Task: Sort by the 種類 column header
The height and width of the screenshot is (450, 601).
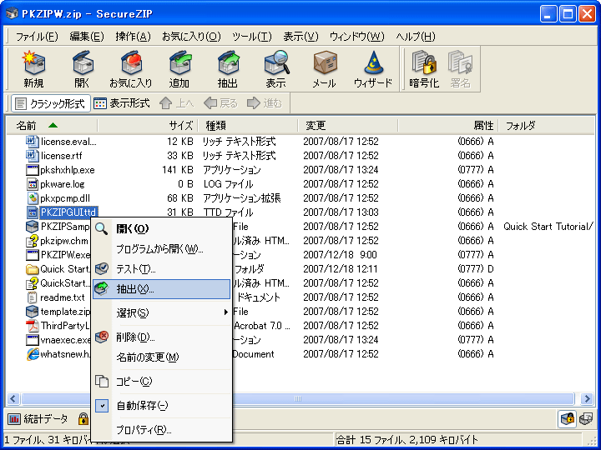Action: [248, 126]
